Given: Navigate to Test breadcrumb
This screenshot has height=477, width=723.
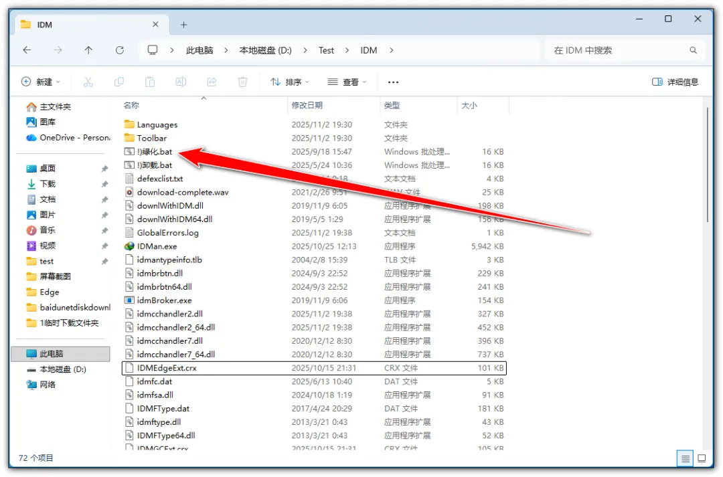Looking at the screenshot, I should pos(326,50).
